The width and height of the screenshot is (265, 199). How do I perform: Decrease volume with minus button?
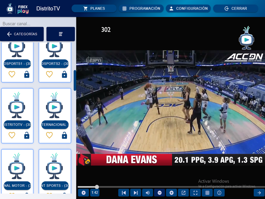tap(160, 193)
